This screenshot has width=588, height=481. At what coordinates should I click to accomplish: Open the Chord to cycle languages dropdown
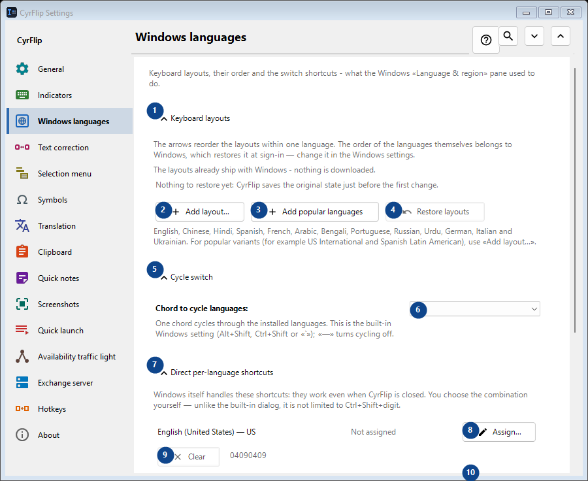click(x=475, y=308)
